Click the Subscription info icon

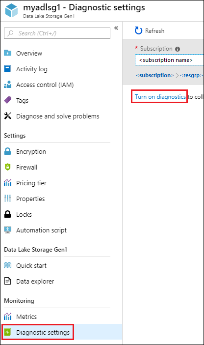point(178,49)
